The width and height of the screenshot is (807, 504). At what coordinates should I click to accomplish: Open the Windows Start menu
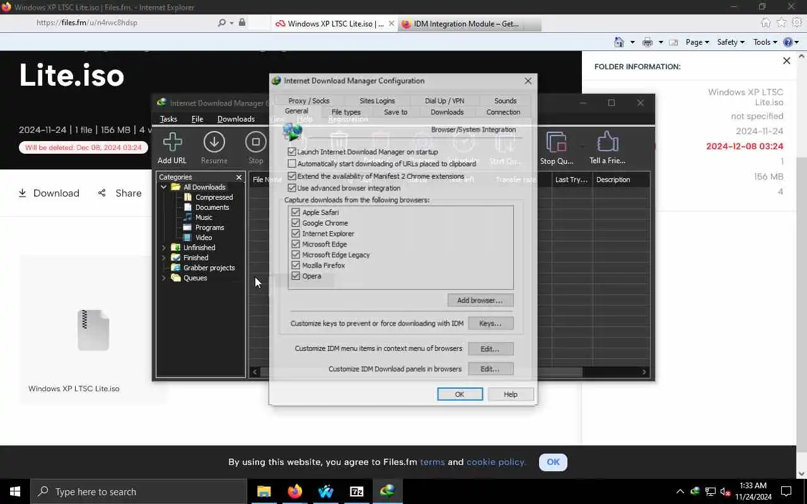tap(15, 491)
